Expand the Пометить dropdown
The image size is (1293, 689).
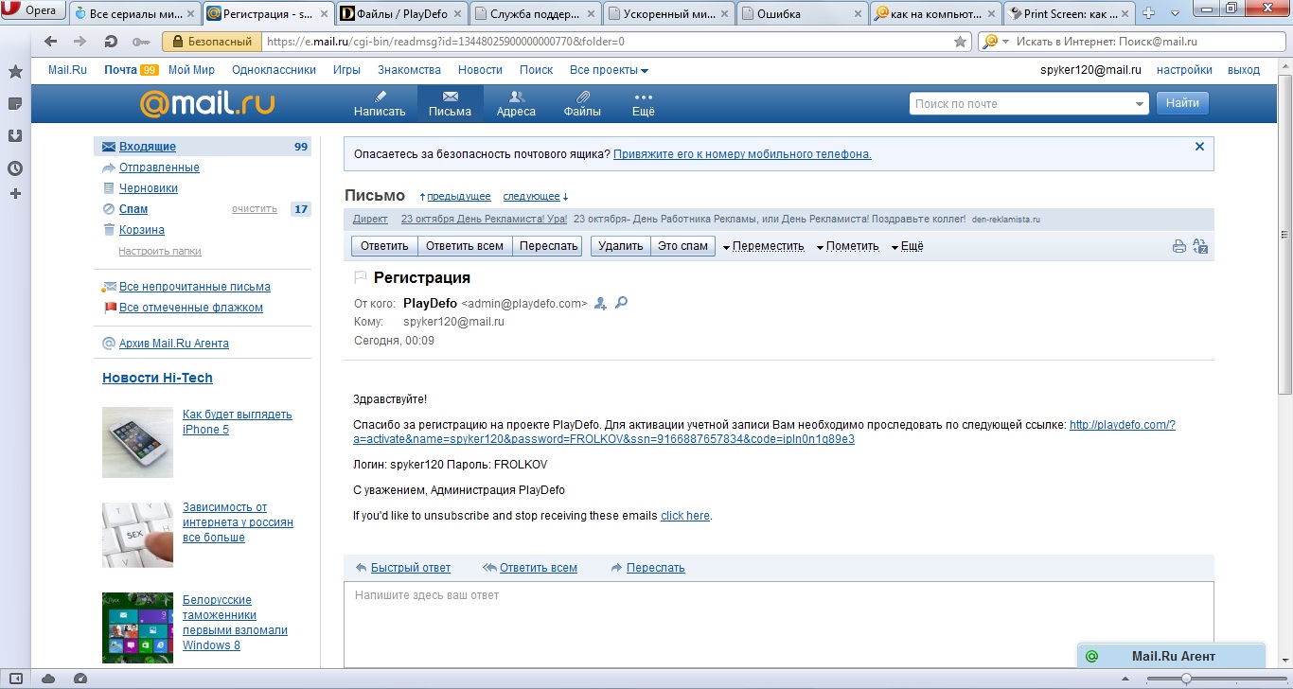848,246
